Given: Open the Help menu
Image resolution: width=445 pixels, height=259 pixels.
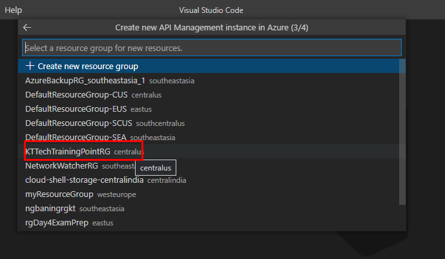Looking at the screenshot, I should (13, 10).
